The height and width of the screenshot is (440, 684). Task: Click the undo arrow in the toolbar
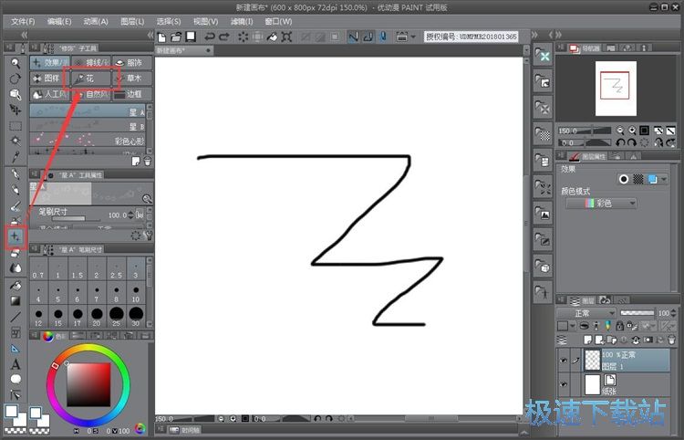(x=210, y=37)
